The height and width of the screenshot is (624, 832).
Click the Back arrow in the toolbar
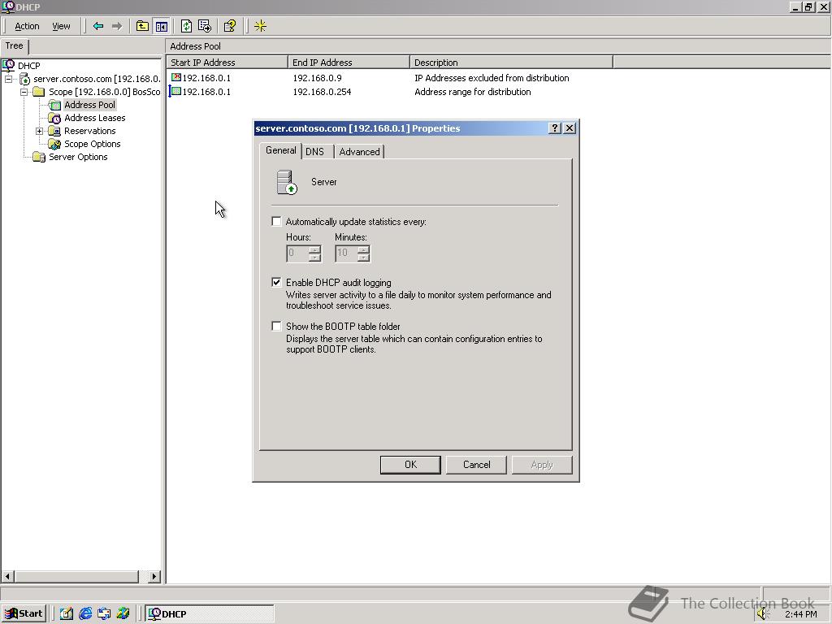tap(98, 26)
